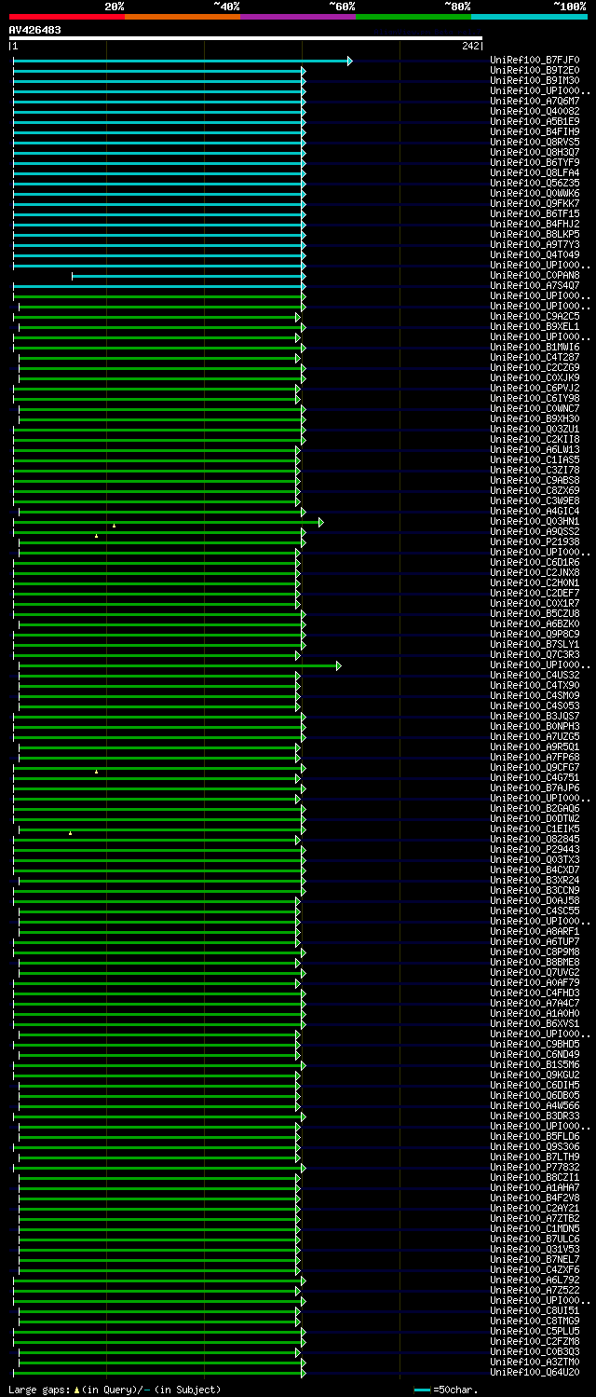Select the UniRef100_Q8H3Q7 entry

535,153
